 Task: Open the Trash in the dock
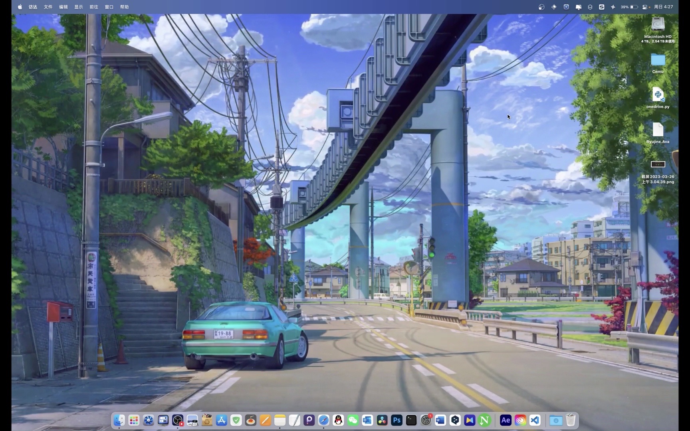571,420
